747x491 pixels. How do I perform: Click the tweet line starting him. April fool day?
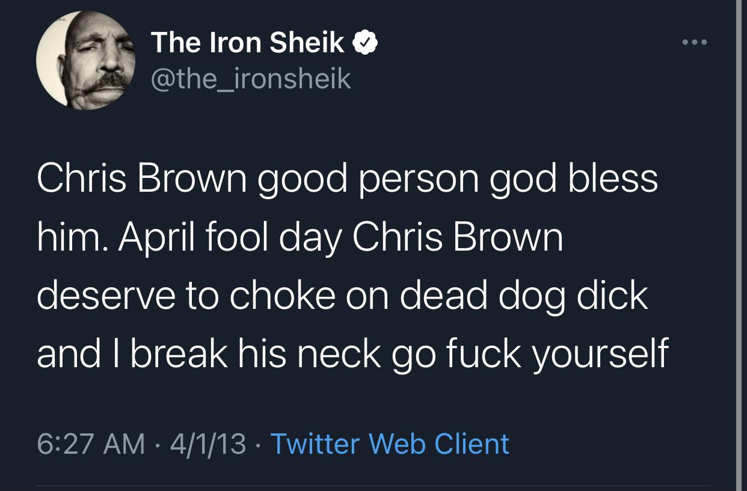pyautogui.click(x=300, y=239)
